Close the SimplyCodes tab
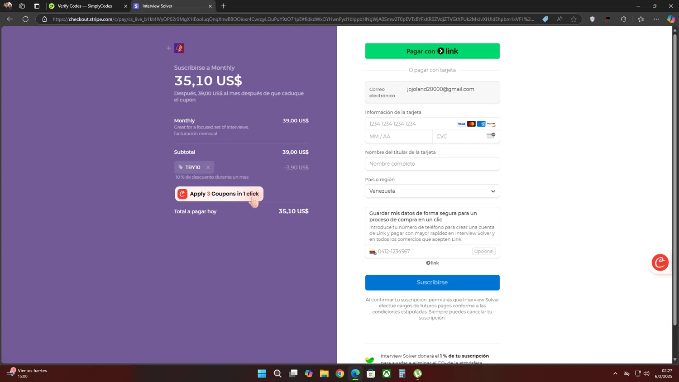Screen dimensions: 679x382 (125, 6)
